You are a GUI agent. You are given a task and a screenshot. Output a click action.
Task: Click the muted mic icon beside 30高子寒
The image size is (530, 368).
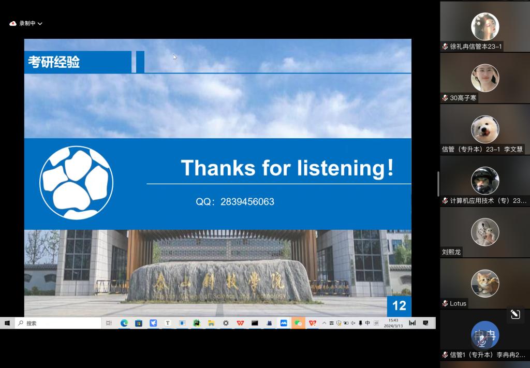click(445, 98)
